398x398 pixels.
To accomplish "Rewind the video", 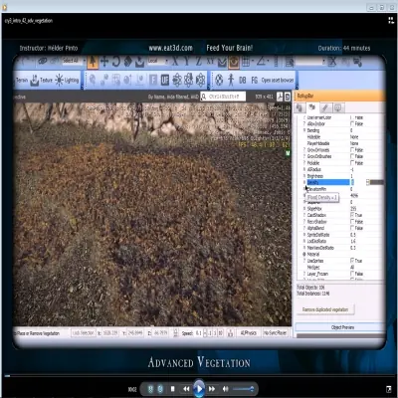I will click(186, 389).
